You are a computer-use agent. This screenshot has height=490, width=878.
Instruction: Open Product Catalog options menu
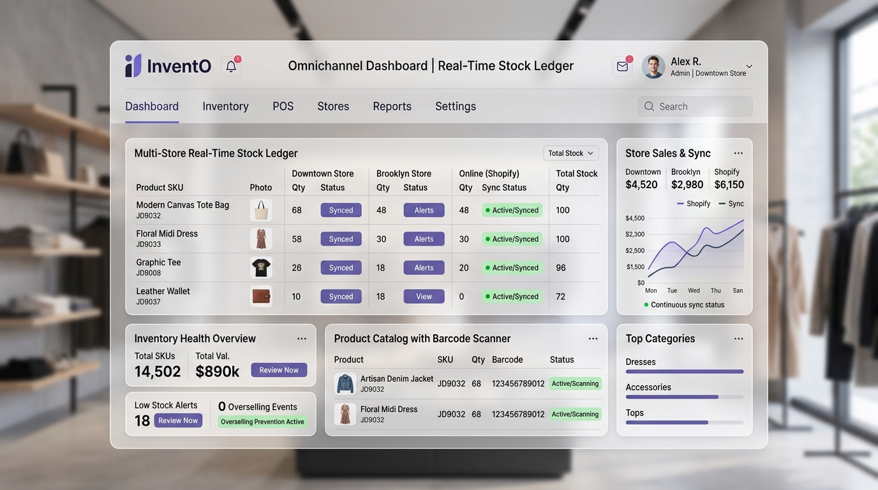[593, 339]
